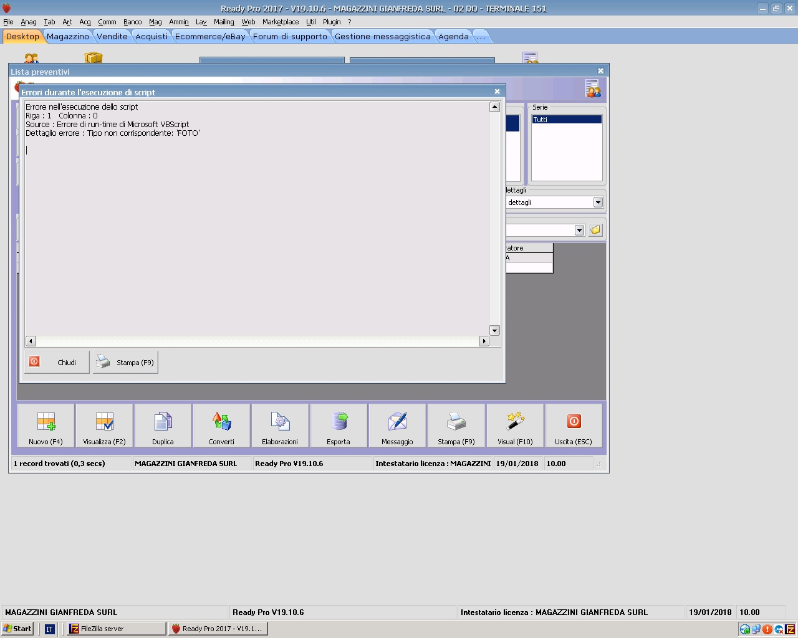
Task: Open the Banco menu
Action: pos(132,22)
